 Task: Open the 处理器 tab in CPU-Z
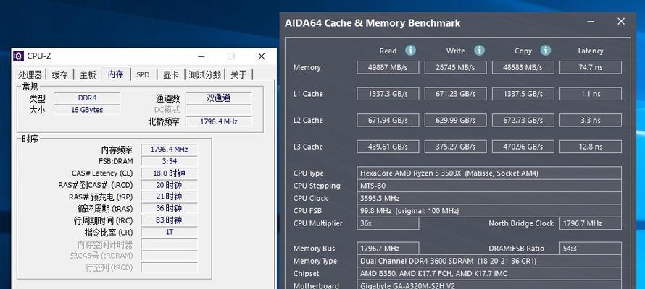pos(30,74)
